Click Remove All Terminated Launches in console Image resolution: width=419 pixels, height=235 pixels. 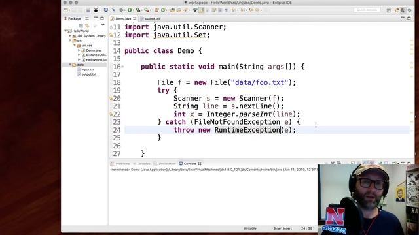coord(339,163)
